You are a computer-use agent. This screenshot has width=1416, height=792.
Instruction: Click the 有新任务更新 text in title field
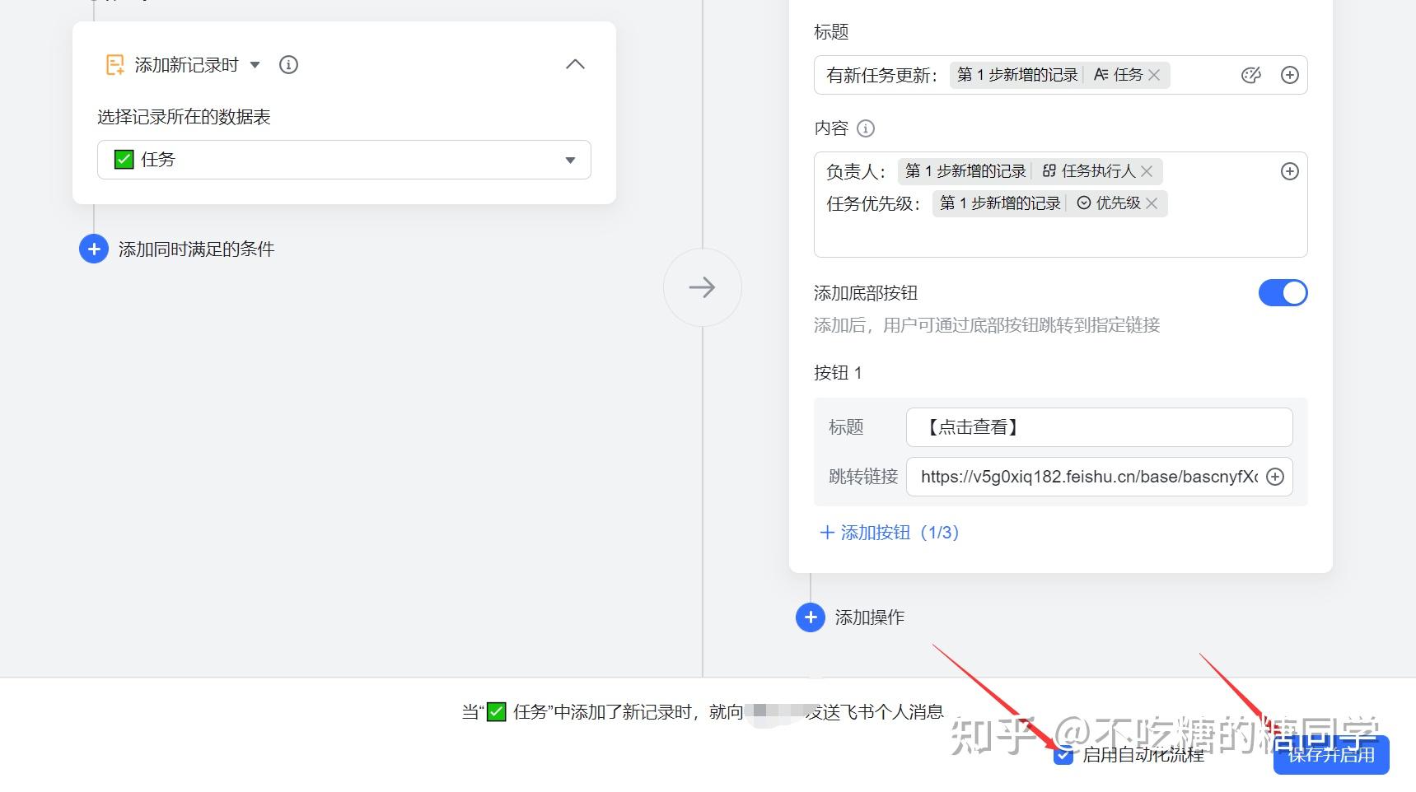(x=881, y=76)
